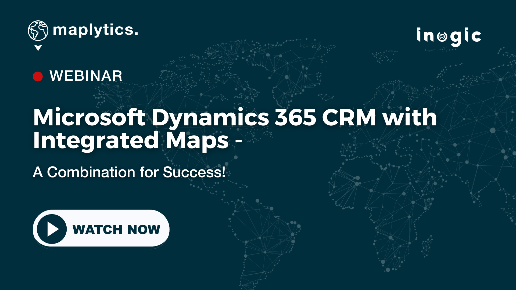Click the play icon in Watch Now
The height and width of the screenshot is (290, 516).
pyautogui.click(x=52, y=229)
